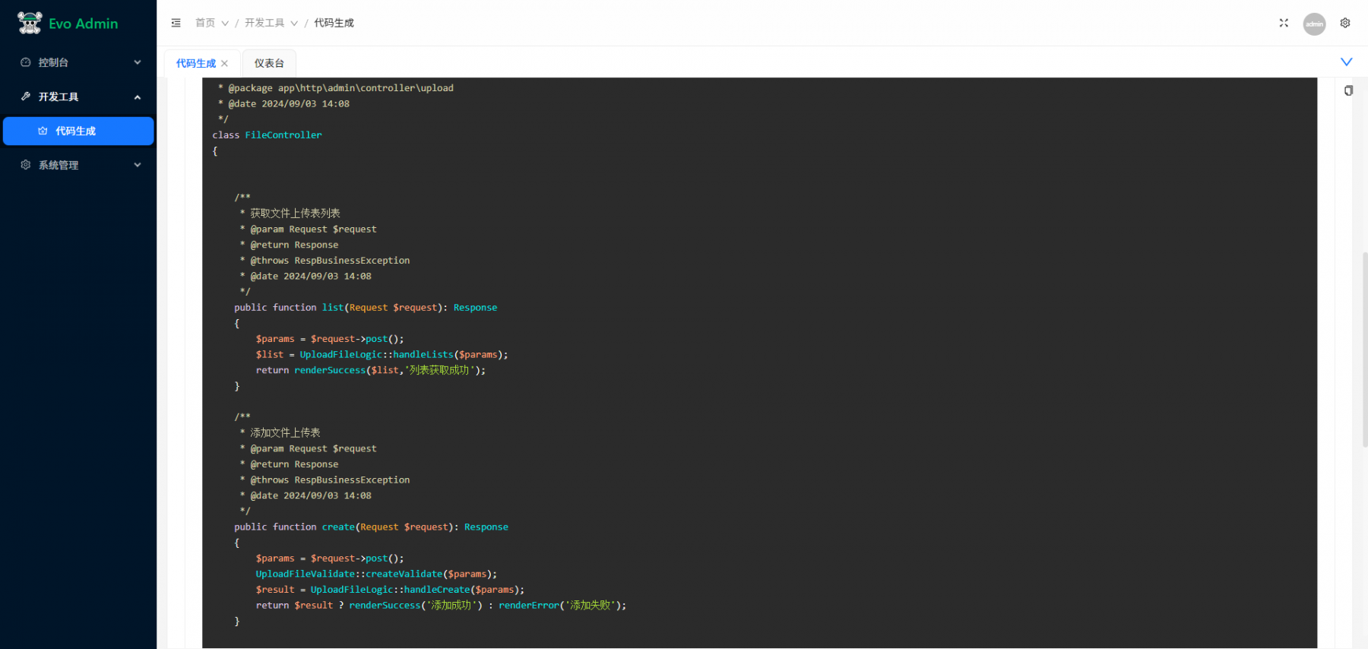Click the UploadFileLogic::handleCreate line
Viewport: 1368px width, 649px height.
click(390, 590)
